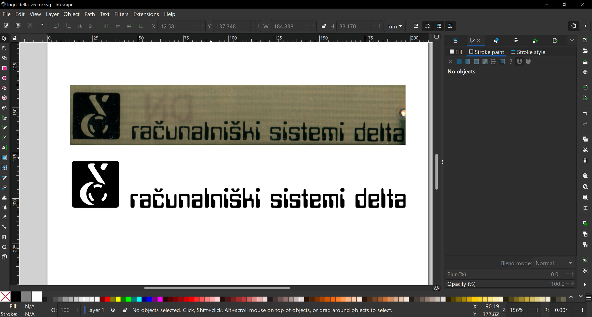Close the Fill and Stroke dock tab

(479, 40)
